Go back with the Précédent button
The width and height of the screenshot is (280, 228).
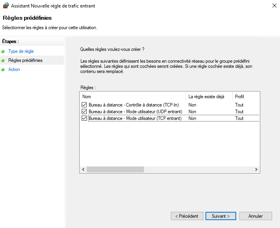tap(187, 216)
